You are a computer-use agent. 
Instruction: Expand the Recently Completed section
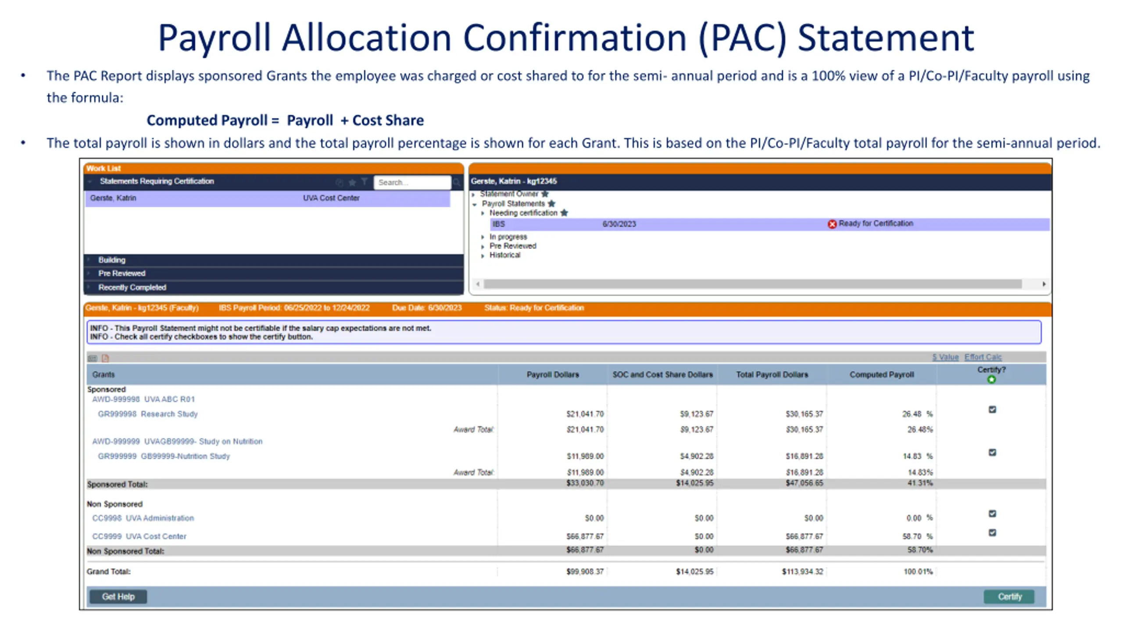tap(89, 287)
